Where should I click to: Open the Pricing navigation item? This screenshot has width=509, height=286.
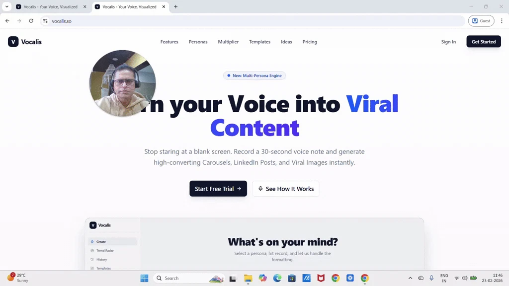(x=310, y=42)
